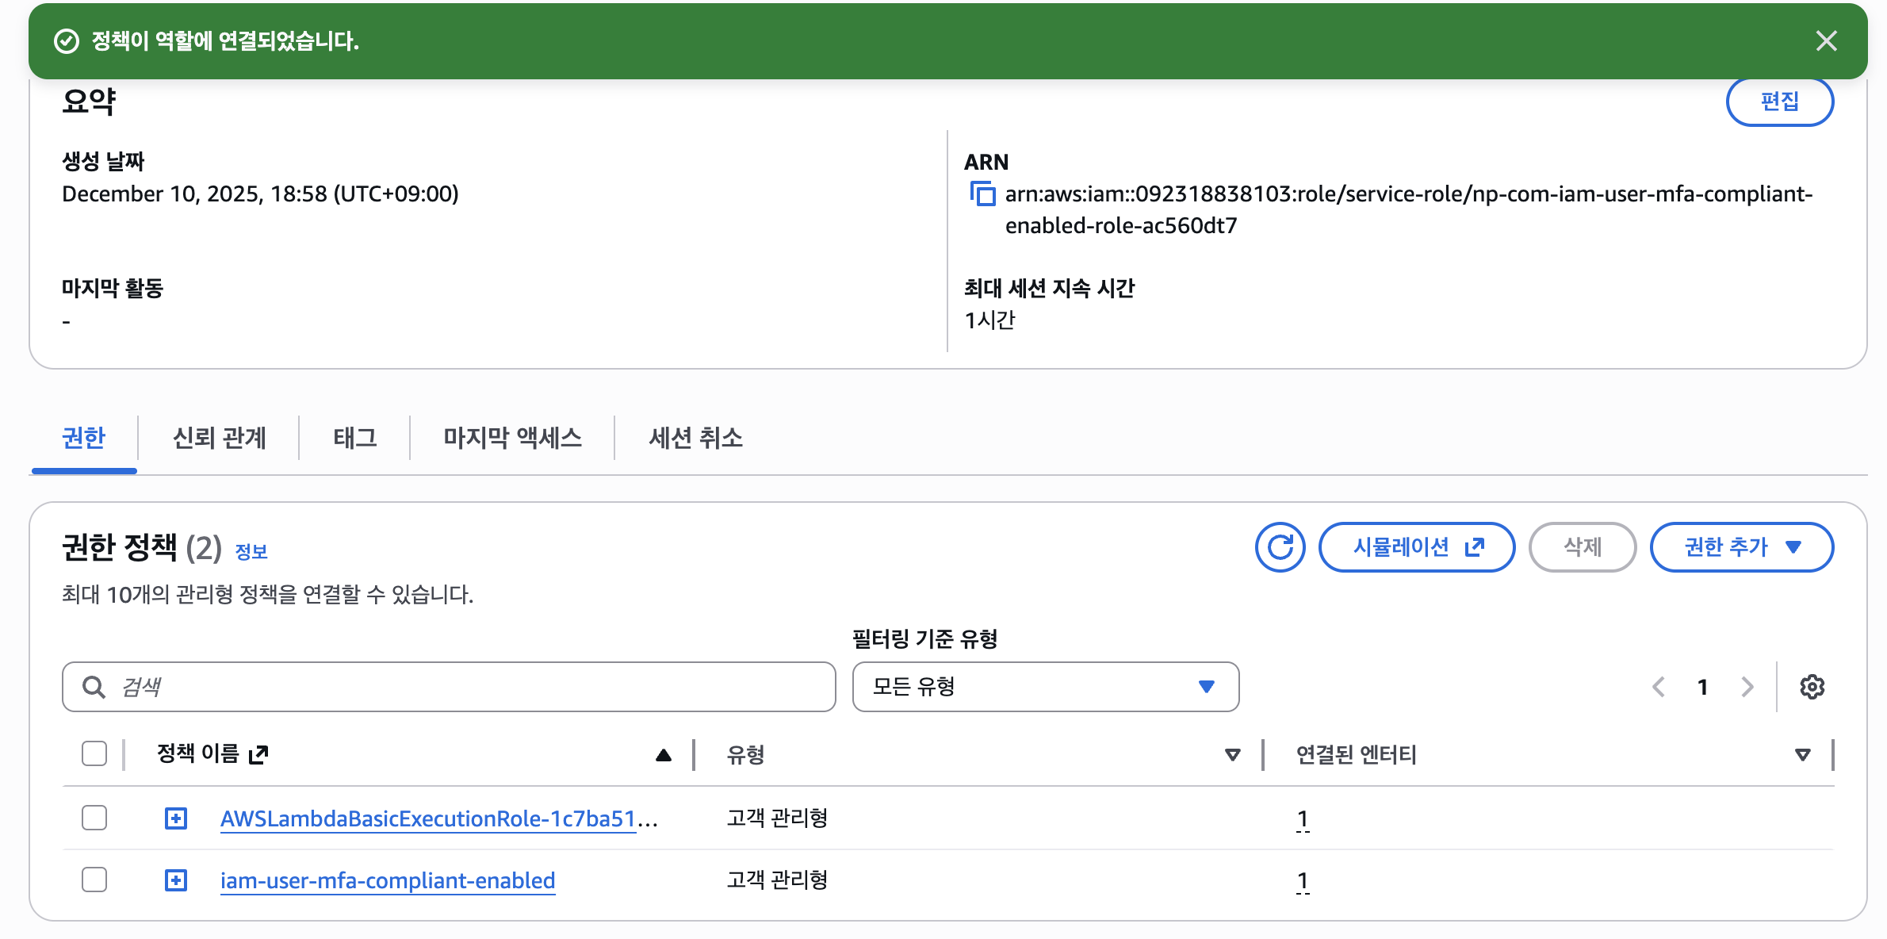Select all policies header checkbox
Screen dimensions: 1887x939
[x=94, y=753]
